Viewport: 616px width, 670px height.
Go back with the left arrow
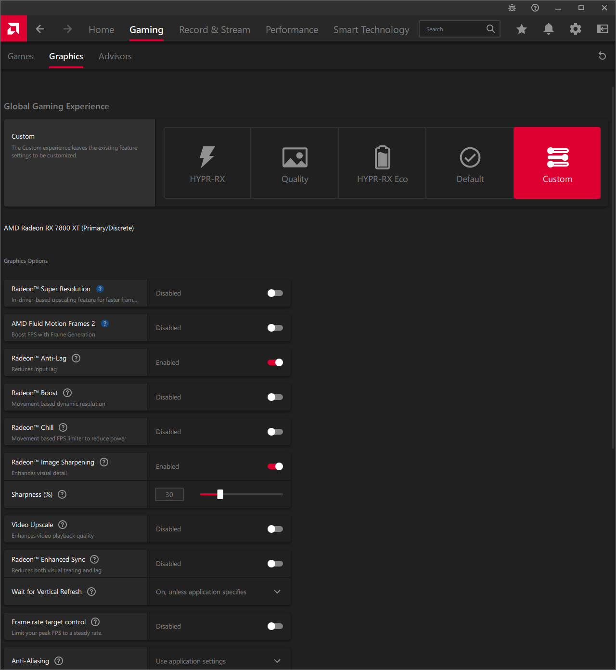[x=40, y=29]
